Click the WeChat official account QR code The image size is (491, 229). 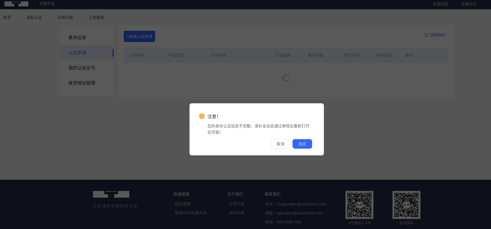pyautogui.click(x=359, y=205)
